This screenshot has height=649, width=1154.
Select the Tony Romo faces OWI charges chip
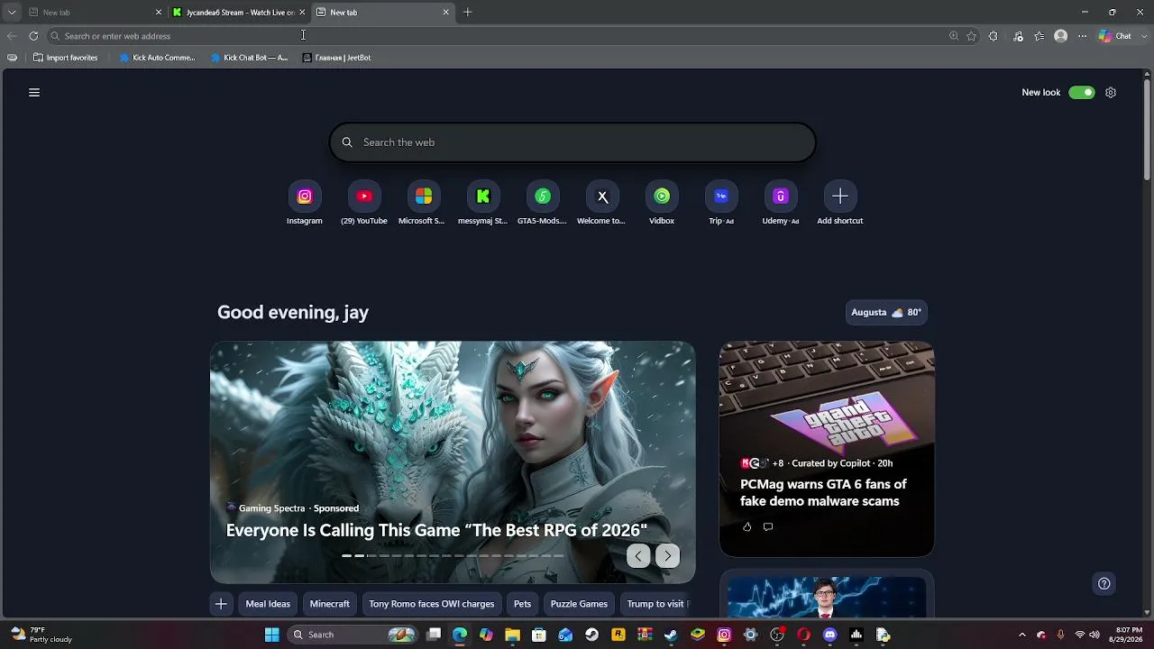point(432,604)
